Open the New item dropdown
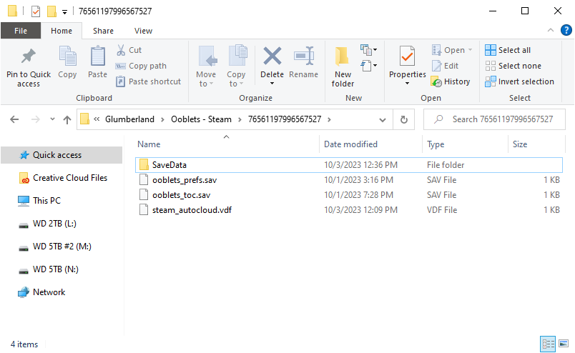This screenshot has height=353, width=575. point(369,49)
